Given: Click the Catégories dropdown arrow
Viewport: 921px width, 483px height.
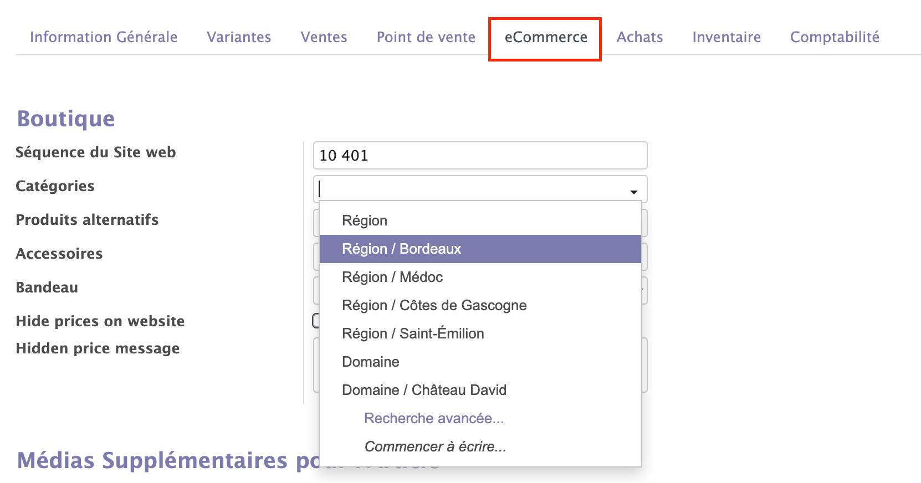Looking at the screenshot, I should [633, 192].
